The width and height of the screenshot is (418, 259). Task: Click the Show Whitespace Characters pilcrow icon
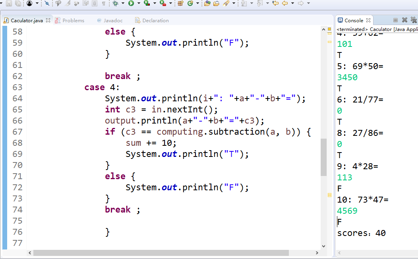[x=104, y=3]
